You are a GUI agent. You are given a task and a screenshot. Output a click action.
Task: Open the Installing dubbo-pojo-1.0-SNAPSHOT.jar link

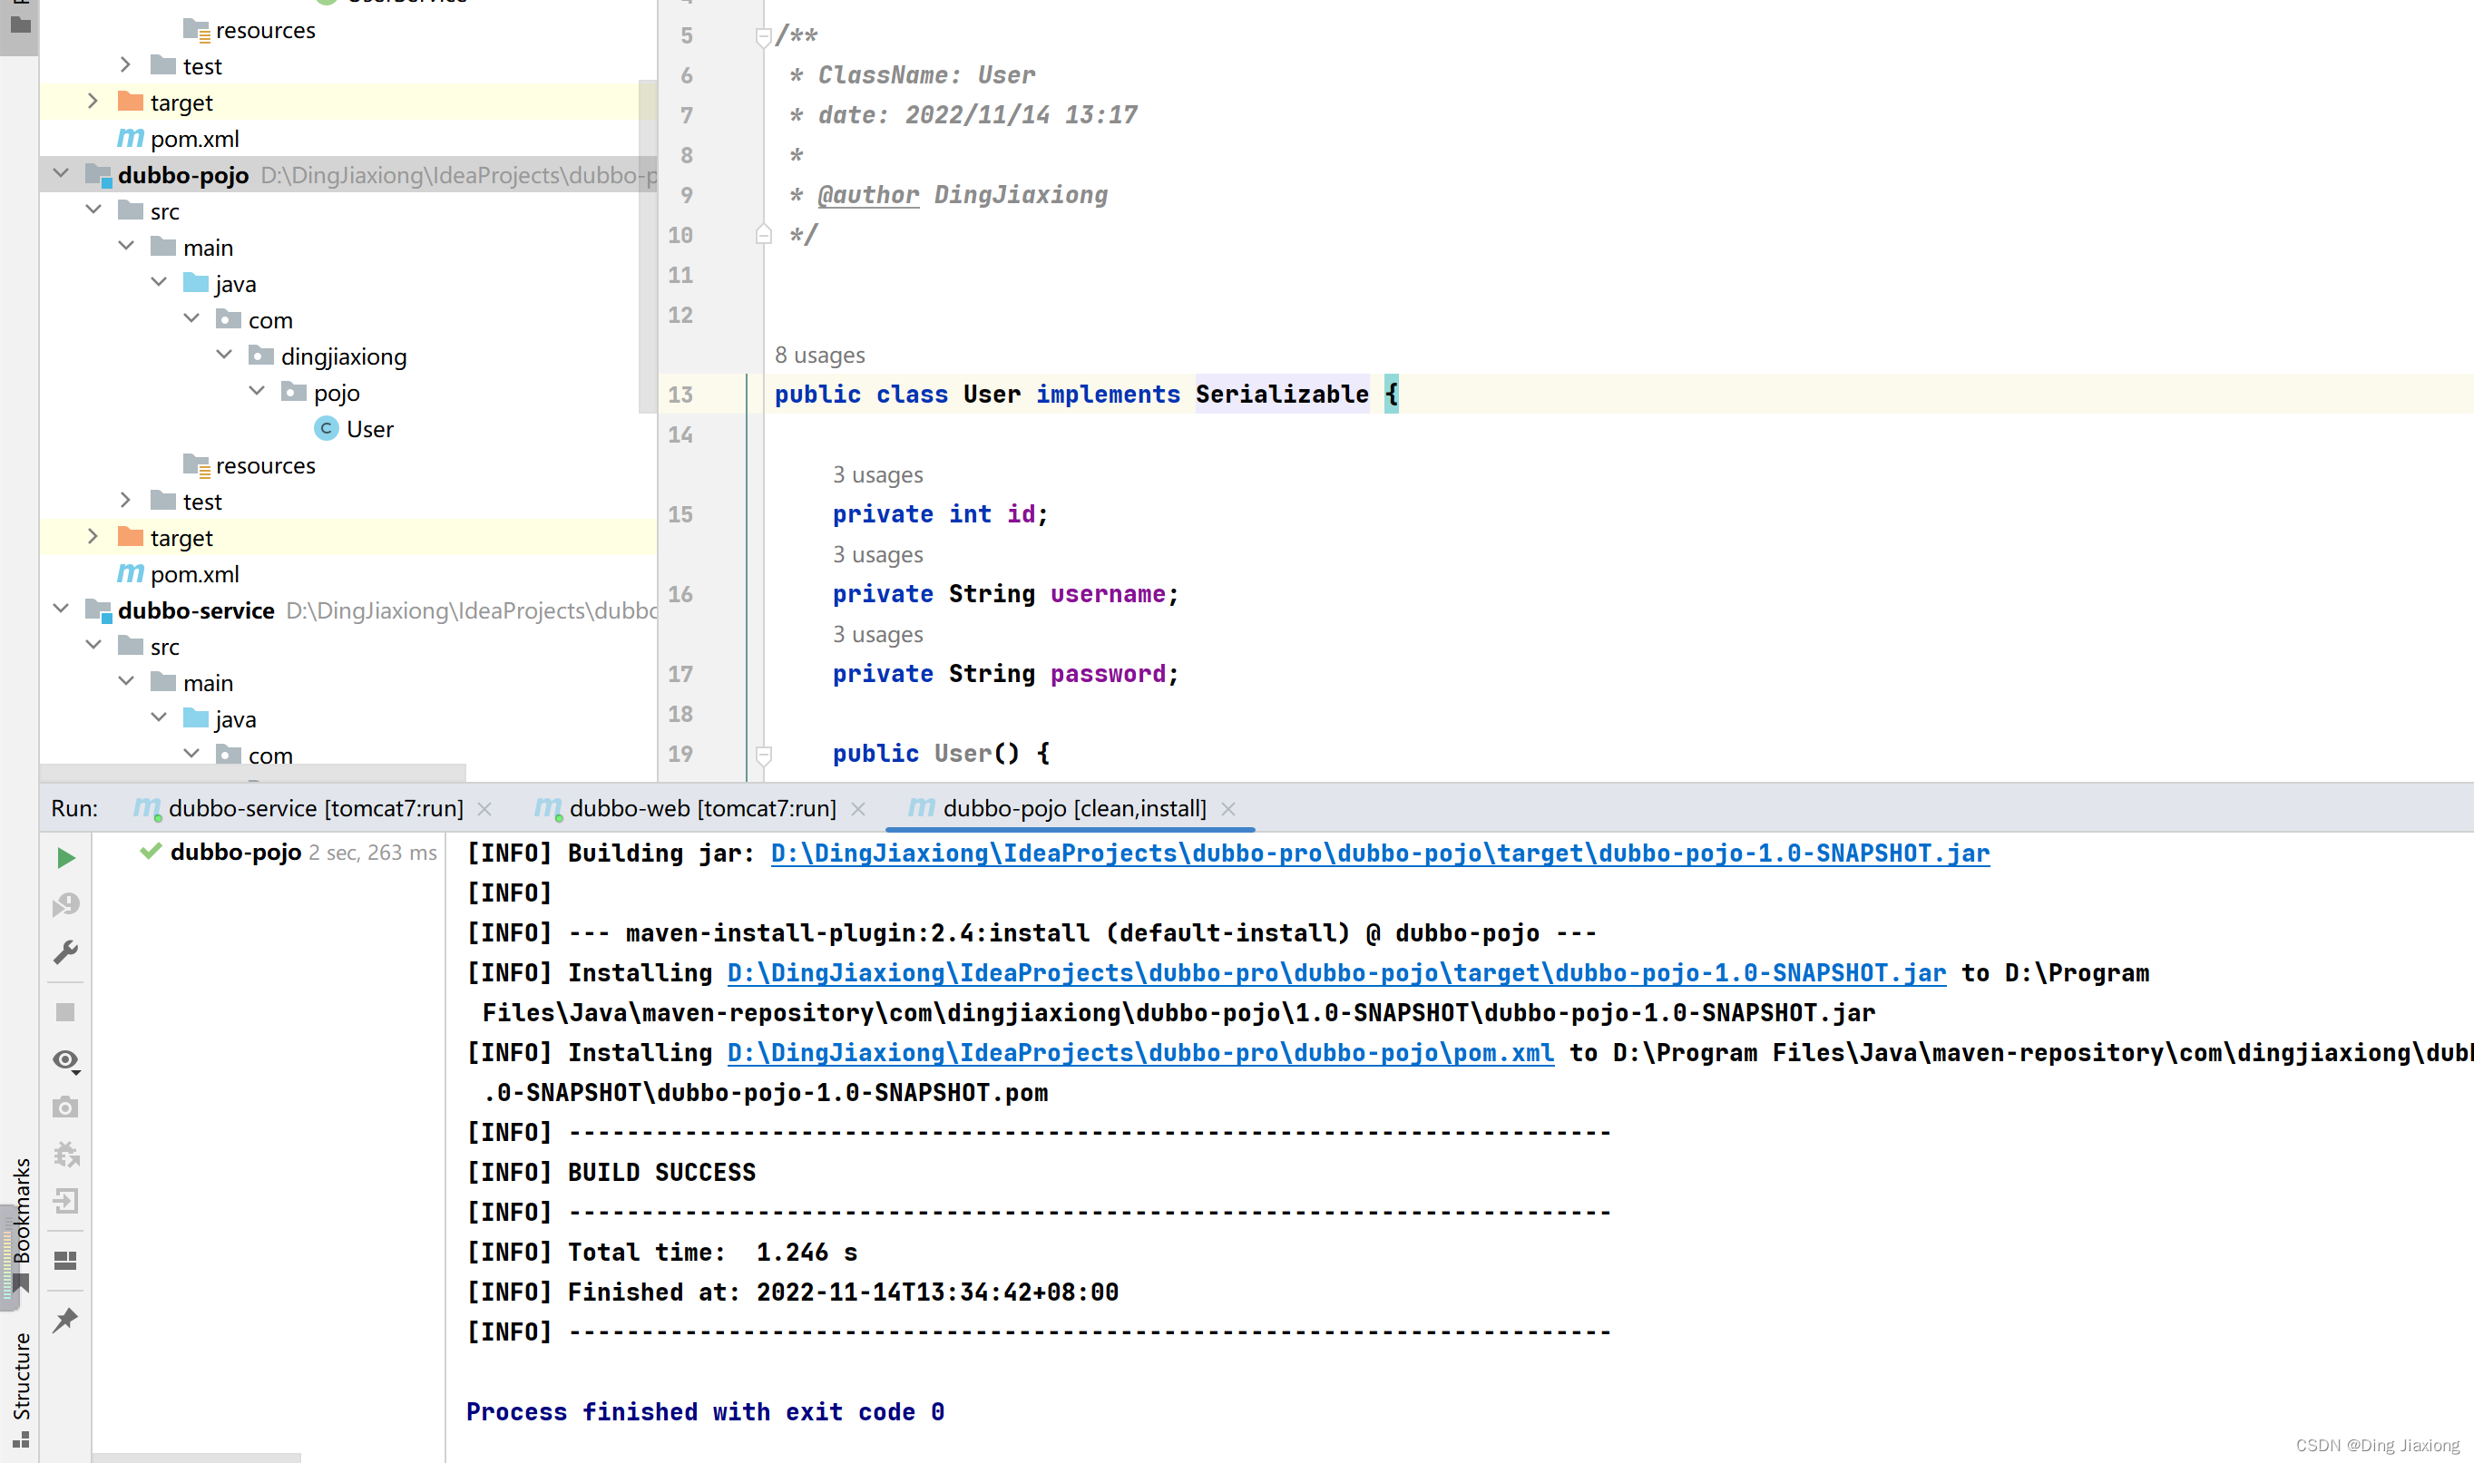(x=1336, y=973)
